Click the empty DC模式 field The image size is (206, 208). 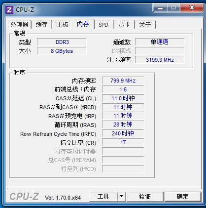160,51
